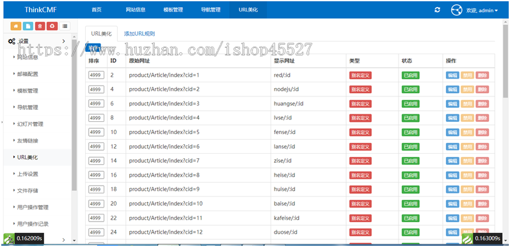Click the 原始网址 column header
Viewport: 510px width, 247px height.
(x=139, y=61)
